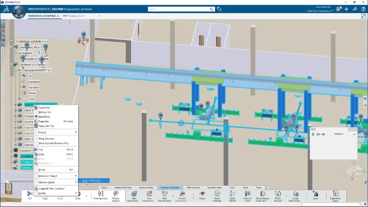The width and height of the screenshot is (368, 207).
Task: Click Show Selected Structure Only
Action: point(54,143)
